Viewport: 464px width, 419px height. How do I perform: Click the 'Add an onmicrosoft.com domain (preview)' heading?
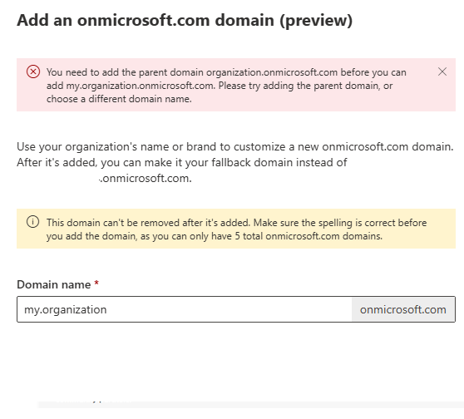(185, 21)
